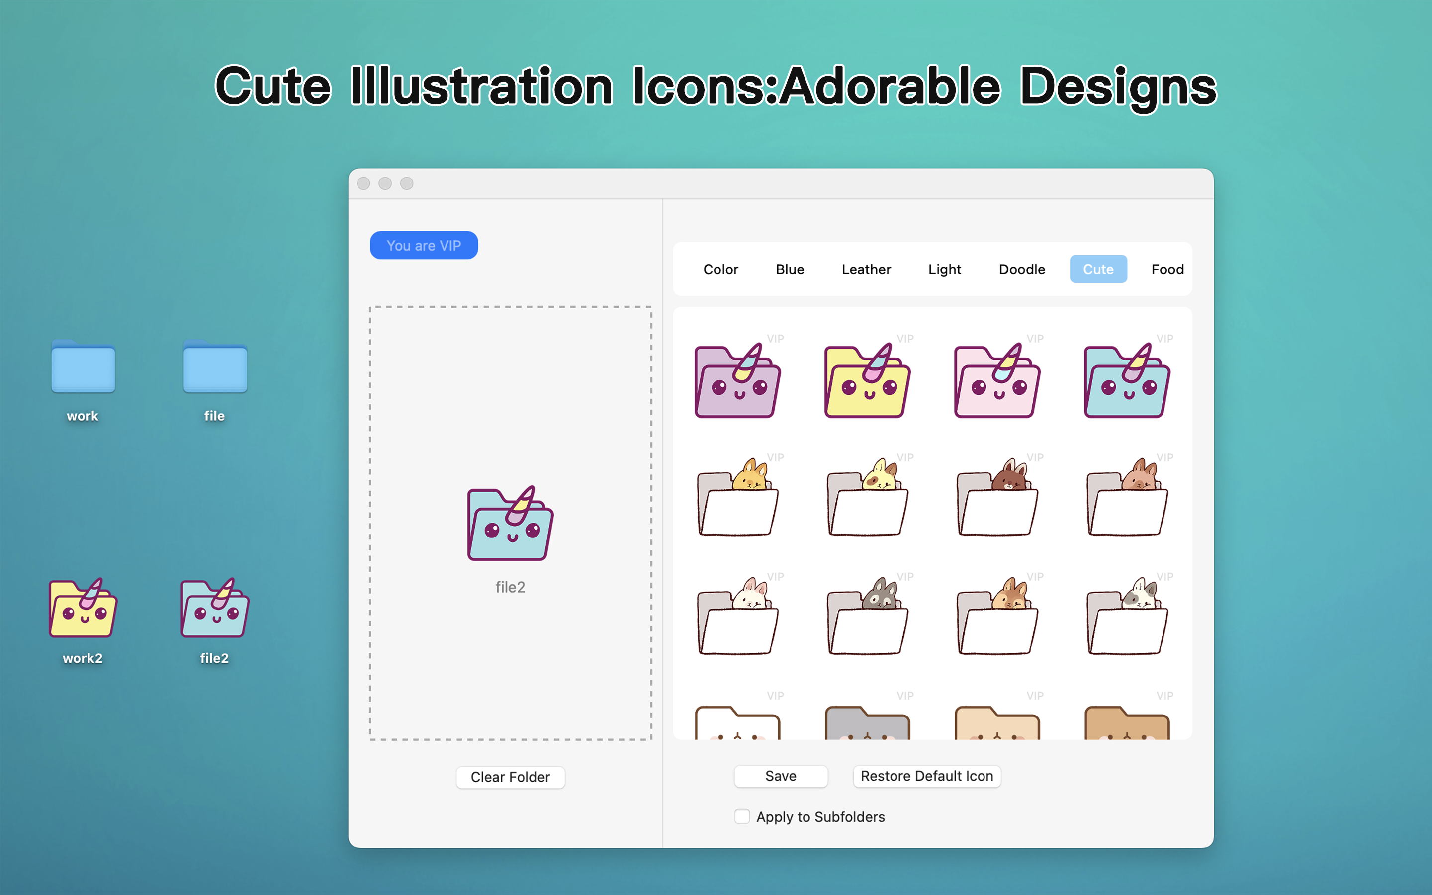Image resolution: width=1432 pixels, height=895 pixels.
Task: Select the work2 unicorn folder on desktop
Action: 83,608
